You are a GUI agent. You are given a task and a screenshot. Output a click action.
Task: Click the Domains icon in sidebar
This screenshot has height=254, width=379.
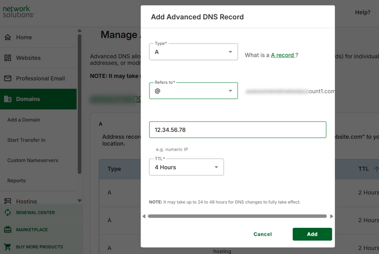click(8, 99)
